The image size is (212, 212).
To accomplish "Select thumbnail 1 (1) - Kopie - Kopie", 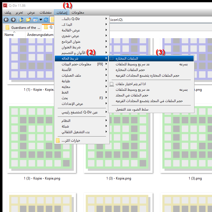I will (x=31, y=61).
